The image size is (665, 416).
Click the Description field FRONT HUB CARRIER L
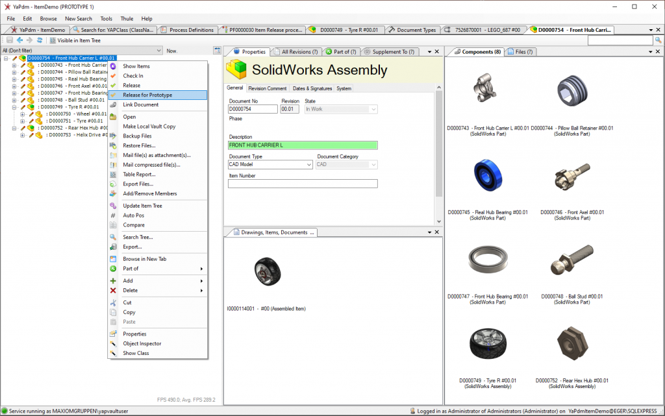pos(303,145)
